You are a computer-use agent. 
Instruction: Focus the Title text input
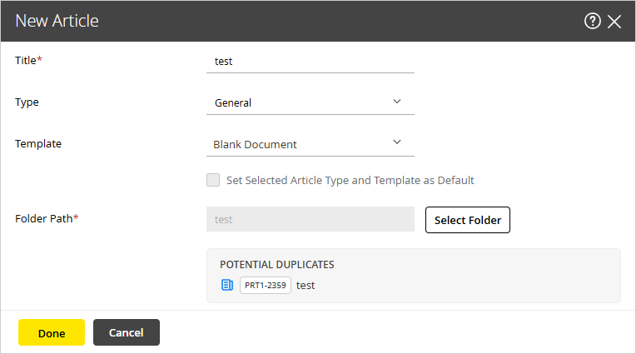click(x=309, y=61)
